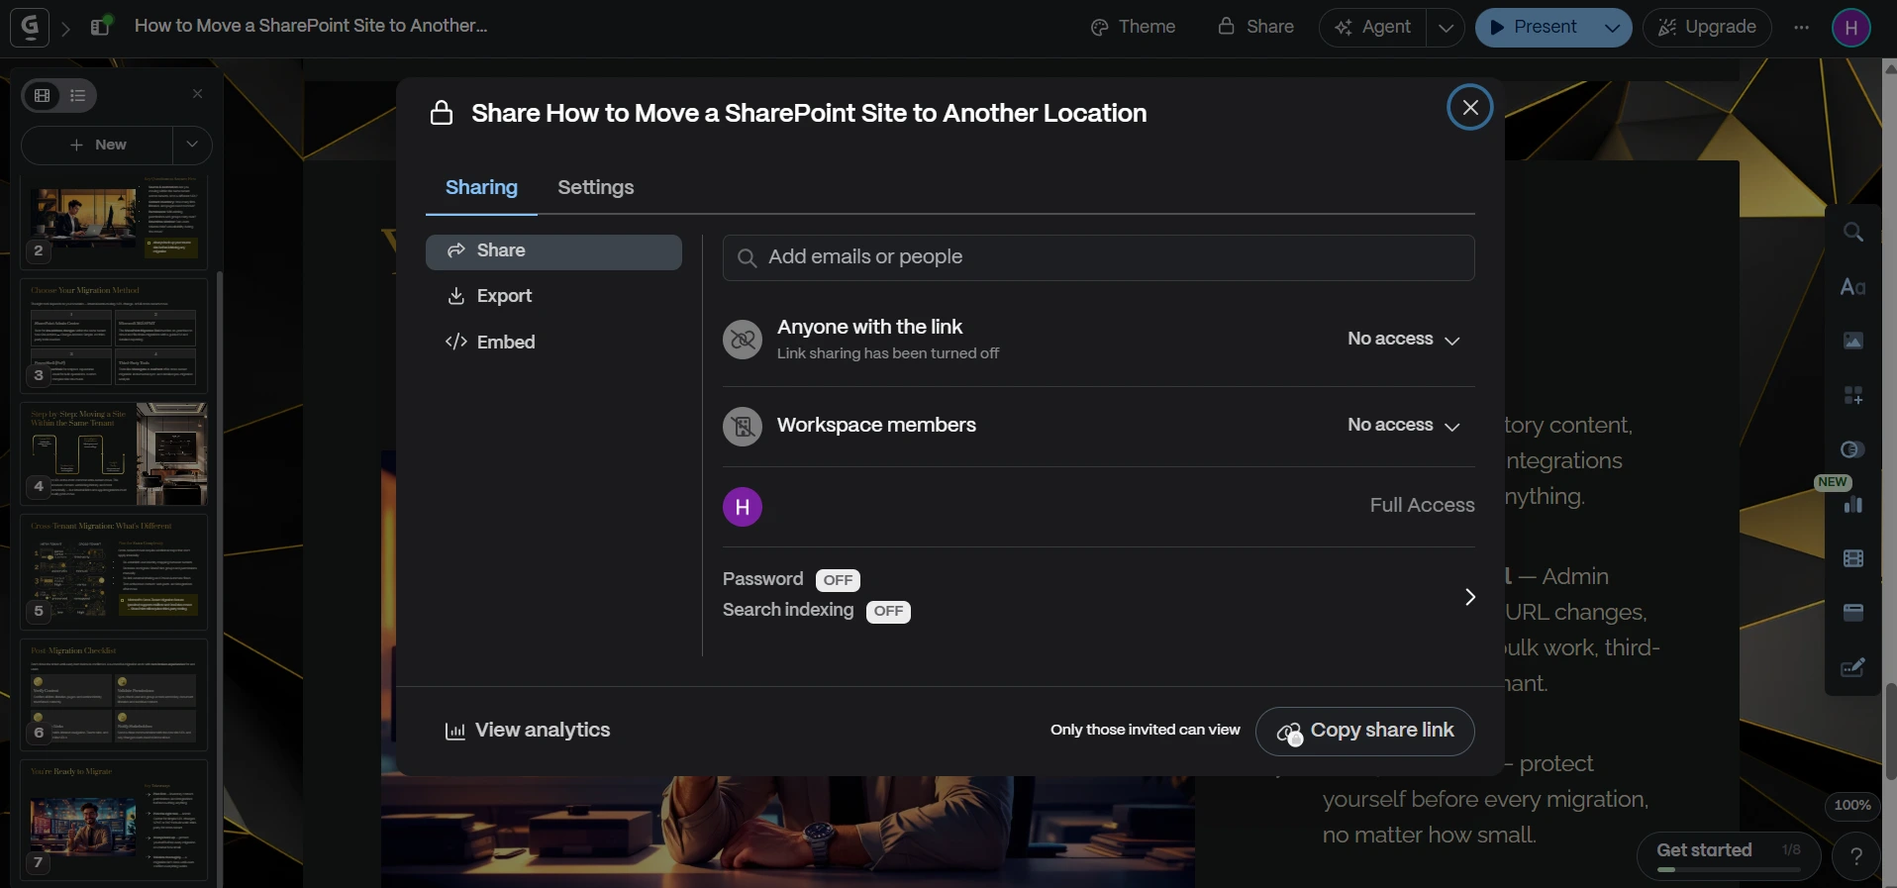Image resolution: width=1897 pixels, height=888 pixels.
Task: Switch to outline list view
Action: (x=78, y=95)
